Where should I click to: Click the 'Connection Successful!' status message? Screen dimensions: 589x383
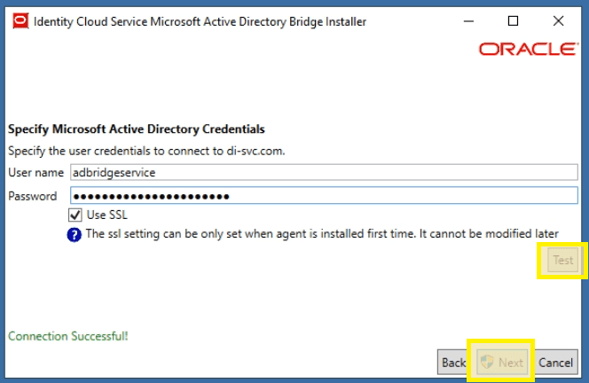click(68, 336)
